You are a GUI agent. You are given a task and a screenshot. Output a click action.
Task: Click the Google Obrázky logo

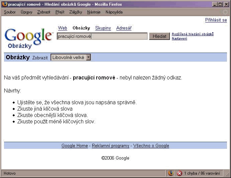28,38
